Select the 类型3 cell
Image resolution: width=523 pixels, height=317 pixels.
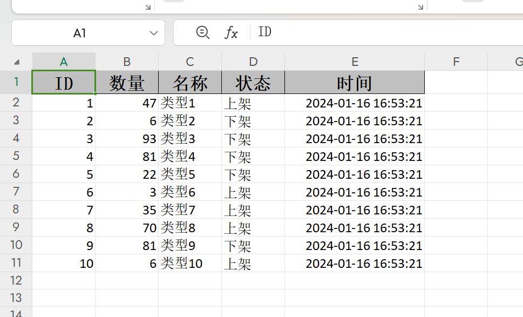coord(190,138)
